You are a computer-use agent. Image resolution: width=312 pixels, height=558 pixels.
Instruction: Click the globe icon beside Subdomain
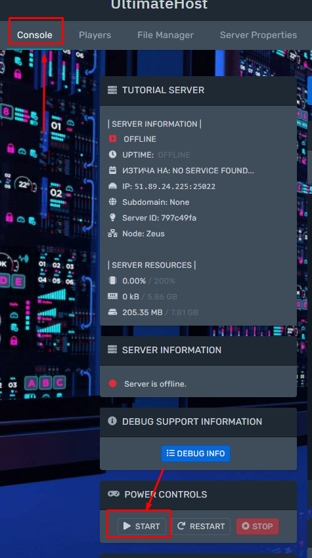pos(112,202)
